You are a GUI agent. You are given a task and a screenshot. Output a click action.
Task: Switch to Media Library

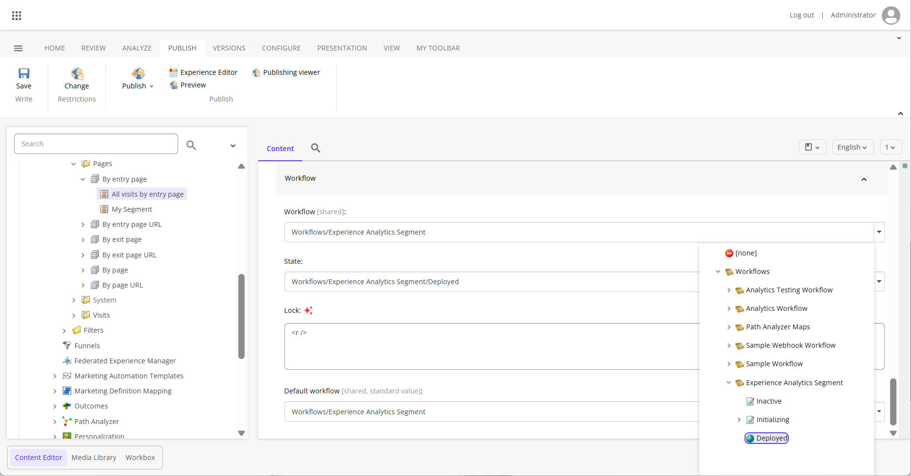[94, 458]
